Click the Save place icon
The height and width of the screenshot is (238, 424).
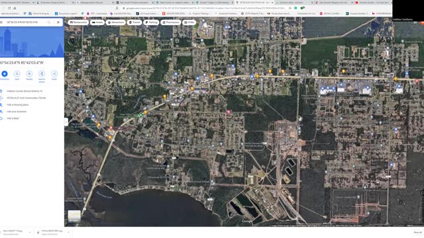(x=17, y=73)
